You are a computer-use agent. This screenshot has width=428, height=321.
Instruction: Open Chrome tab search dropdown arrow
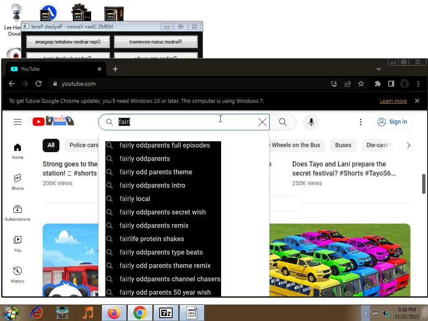(379, 69)
